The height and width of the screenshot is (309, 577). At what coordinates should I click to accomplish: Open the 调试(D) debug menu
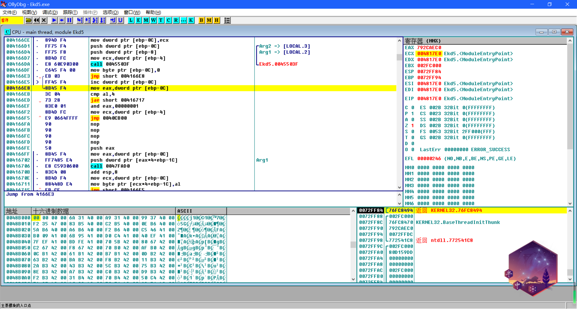pos(50,12)
